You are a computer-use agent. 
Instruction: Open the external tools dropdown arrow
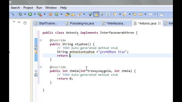44,14
